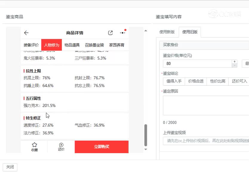This screenshot has height=174, width=249.
Task: Click the 抗性上限 section heading
Action: 33,71
